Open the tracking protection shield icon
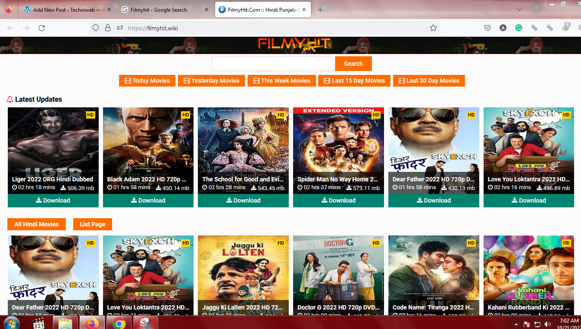Image resolution: width=581 pixels, height=329 pixels. click(x=96, y=28)
